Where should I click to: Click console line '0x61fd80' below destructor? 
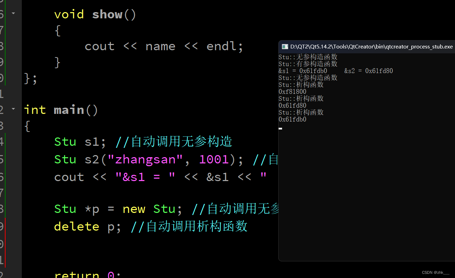pyautogui.click(x=292, y=106)
